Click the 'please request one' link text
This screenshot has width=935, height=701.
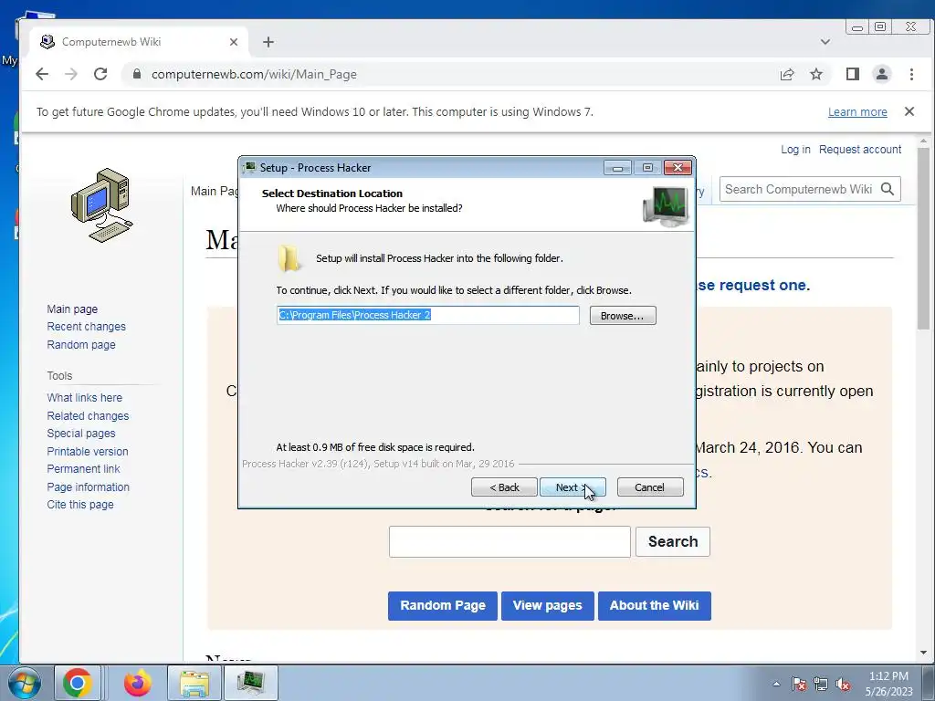point(753,285)
